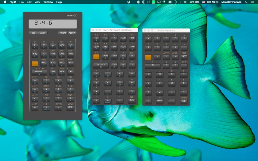Click Σ+ key in Keyboard Shortcuts window
Screen dimensions: 258x161
(96, 39)
